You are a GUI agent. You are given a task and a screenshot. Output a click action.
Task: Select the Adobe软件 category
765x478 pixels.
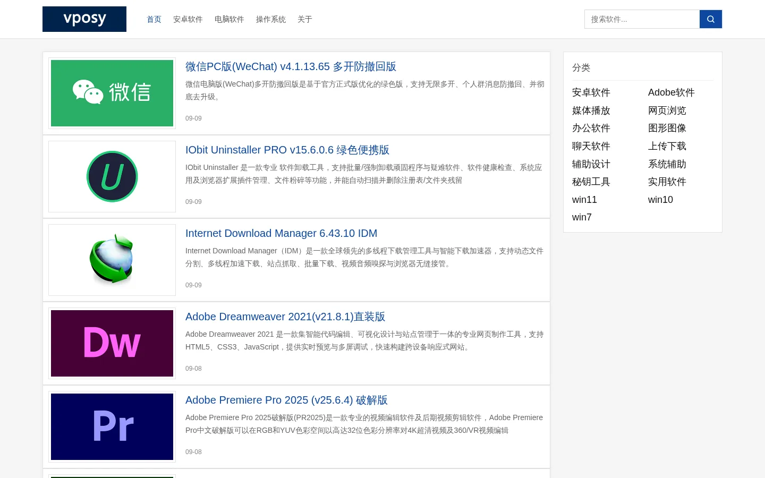pos(671,92)
